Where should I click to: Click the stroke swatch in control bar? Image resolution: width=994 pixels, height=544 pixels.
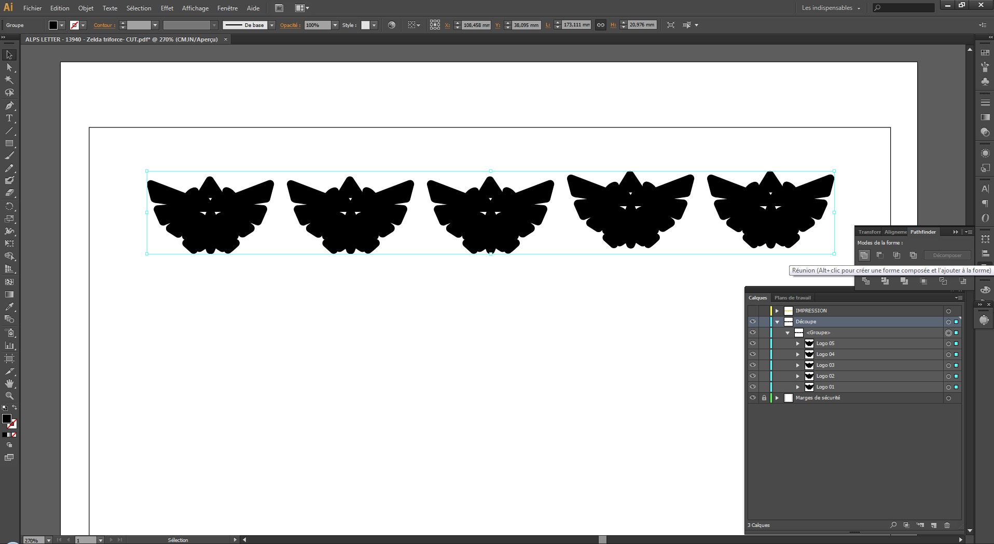(74, 25)
